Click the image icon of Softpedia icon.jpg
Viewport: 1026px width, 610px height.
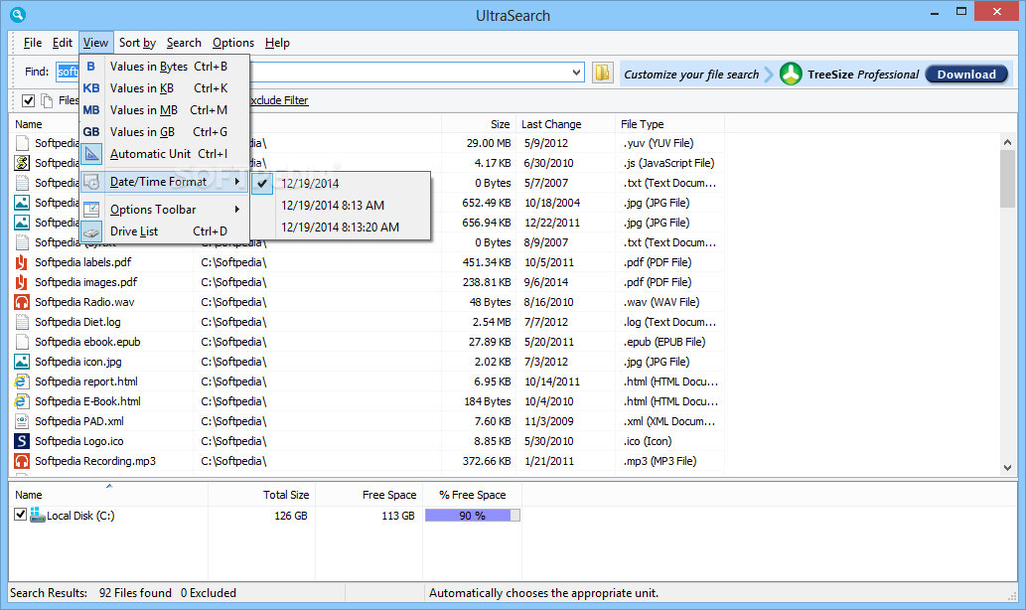click(x=22, y=362)
